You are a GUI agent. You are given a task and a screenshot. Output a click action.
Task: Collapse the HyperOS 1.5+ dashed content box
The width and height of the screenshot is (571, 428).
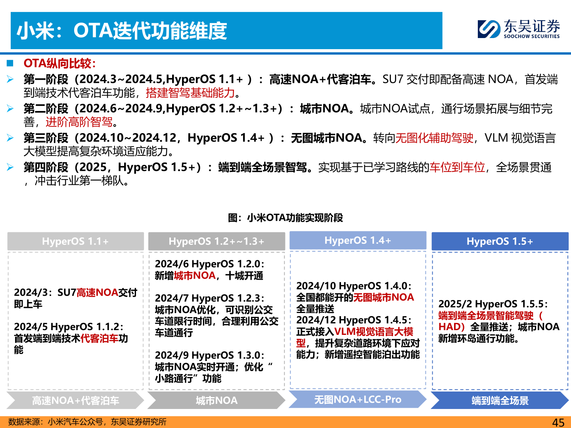[x=500, y=321]
